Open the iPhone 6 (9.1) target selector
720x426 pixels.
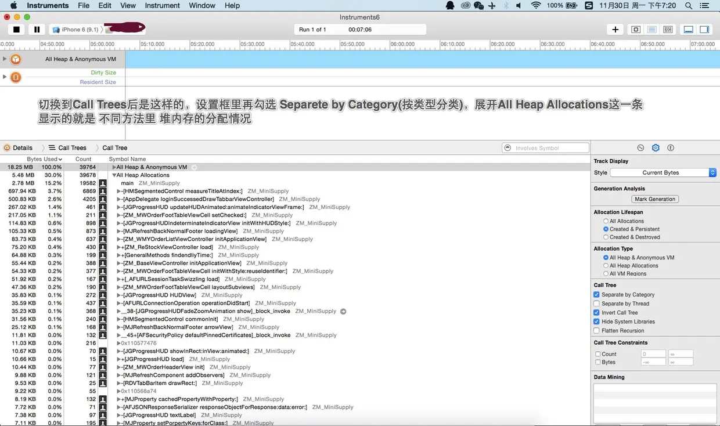(75, 30)
